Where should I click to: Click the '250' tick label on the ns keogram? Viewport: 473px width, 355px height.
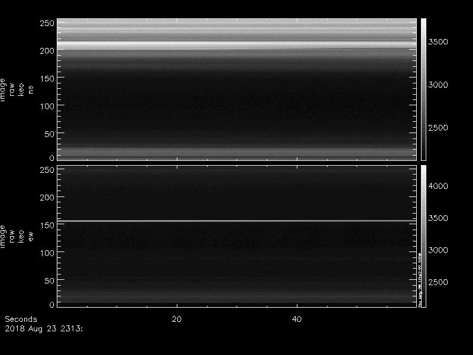click(47, 23)
